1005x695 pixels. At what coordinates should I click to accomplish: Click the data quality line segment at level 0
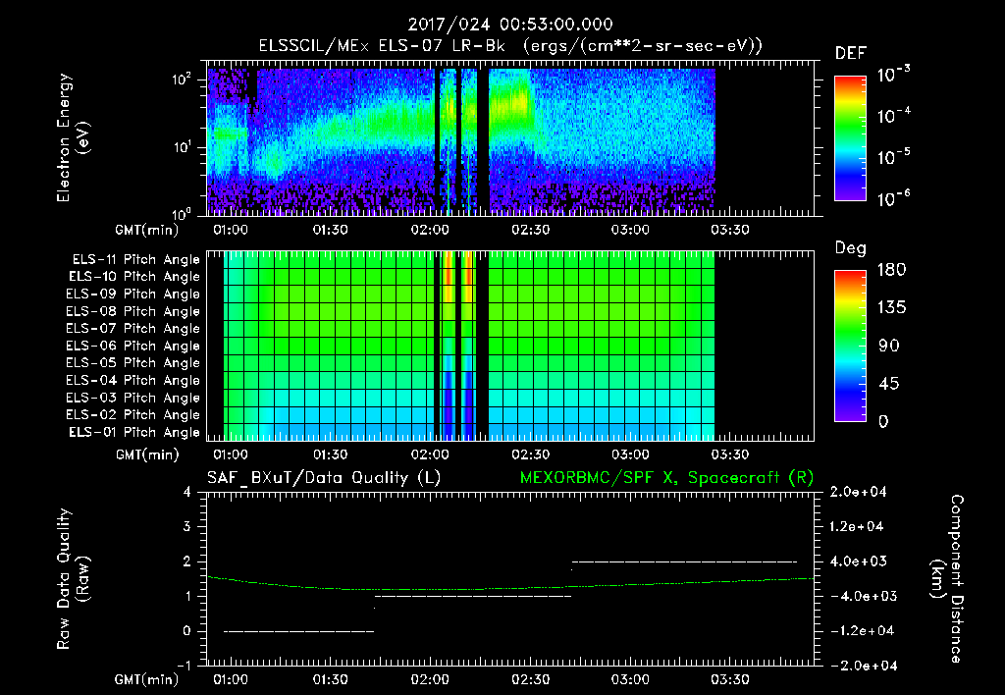click(298, 631)
